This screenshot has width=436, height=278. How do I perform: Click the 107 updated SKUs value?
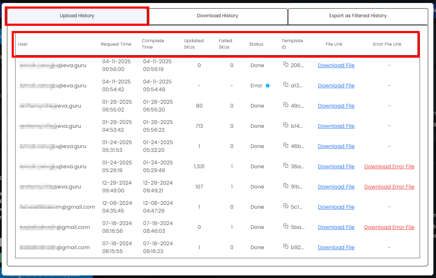(x=199, y=187)
